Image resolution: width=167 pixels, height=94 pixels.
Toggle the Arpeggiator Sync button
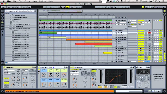click(6, 78)
